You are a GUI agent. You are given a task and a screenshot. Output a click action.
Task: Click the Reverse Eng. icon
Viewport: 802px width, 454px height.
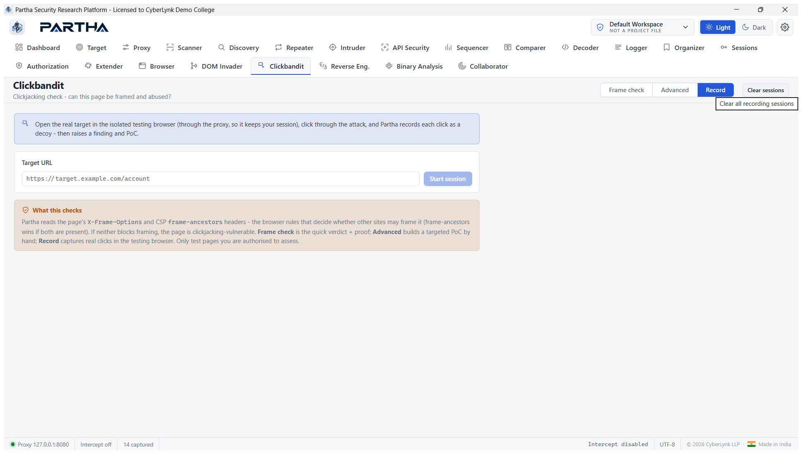tap(323, 66)
